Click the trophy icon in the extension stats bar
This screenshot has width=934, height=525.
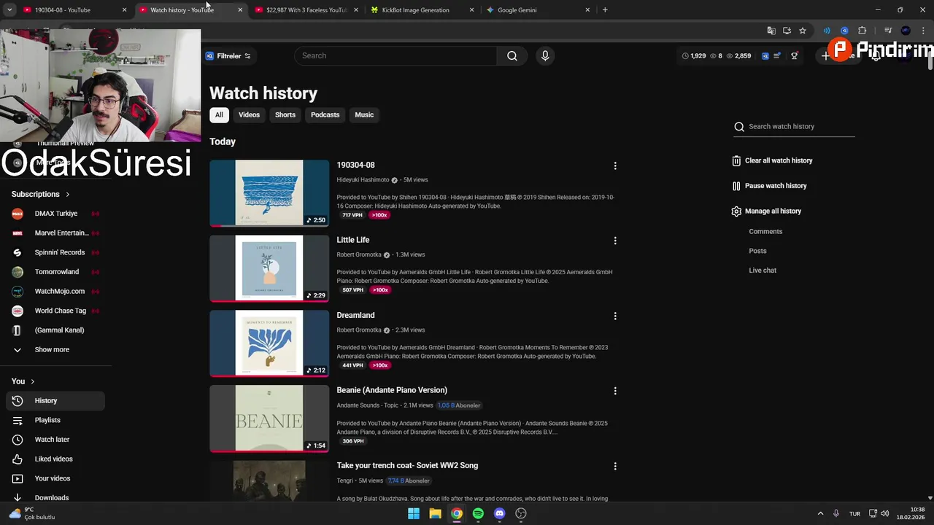tap(795, 56)
